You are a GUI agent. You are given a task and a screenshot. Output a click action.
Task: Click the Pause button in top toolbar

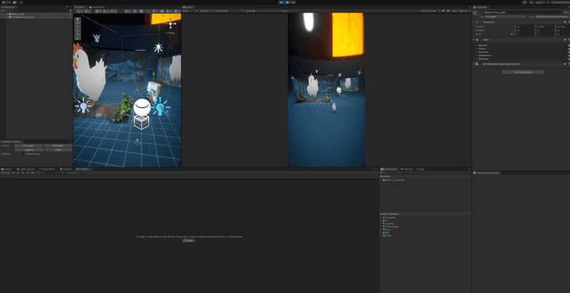[287, 2]
